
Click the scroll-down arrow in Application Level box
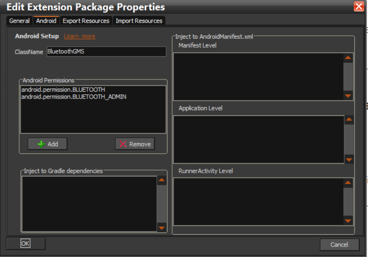coord(349,160)
